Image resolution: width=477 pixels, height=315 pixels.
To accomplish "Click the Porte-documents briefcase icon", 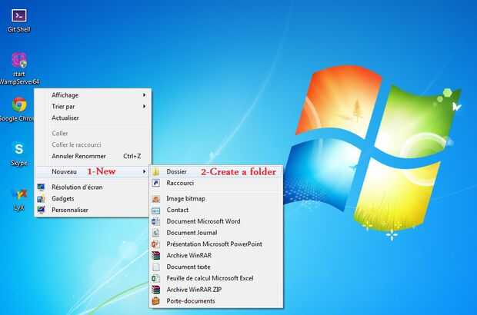I will coord(155,301).
